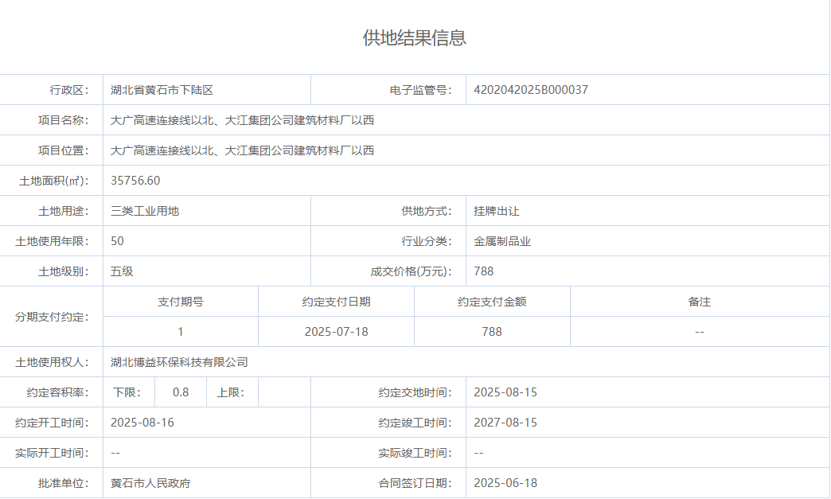Click the page title 供地结果信息
This screenshot has width=831, height=499.
coord(415,37)
